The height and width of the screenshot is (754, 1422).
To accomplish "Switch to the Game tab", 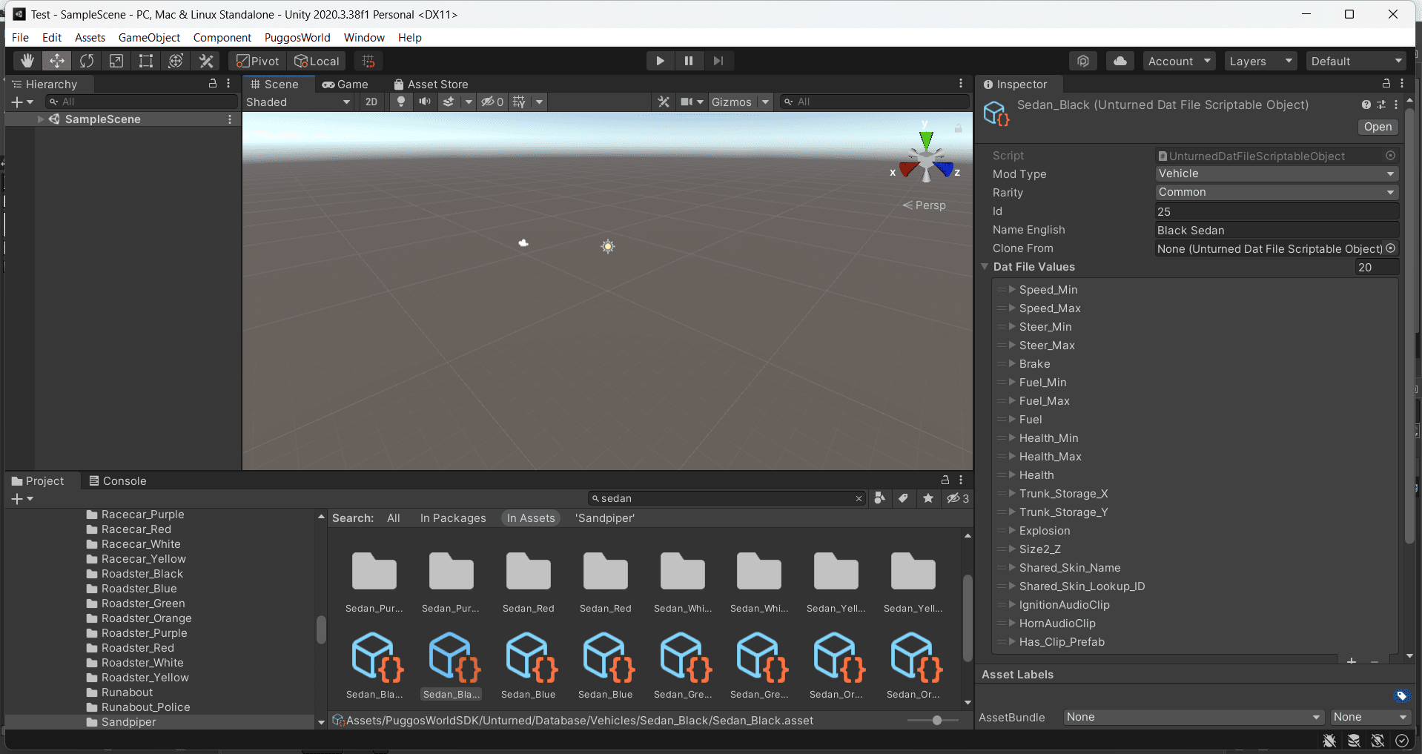I will 345,84.
